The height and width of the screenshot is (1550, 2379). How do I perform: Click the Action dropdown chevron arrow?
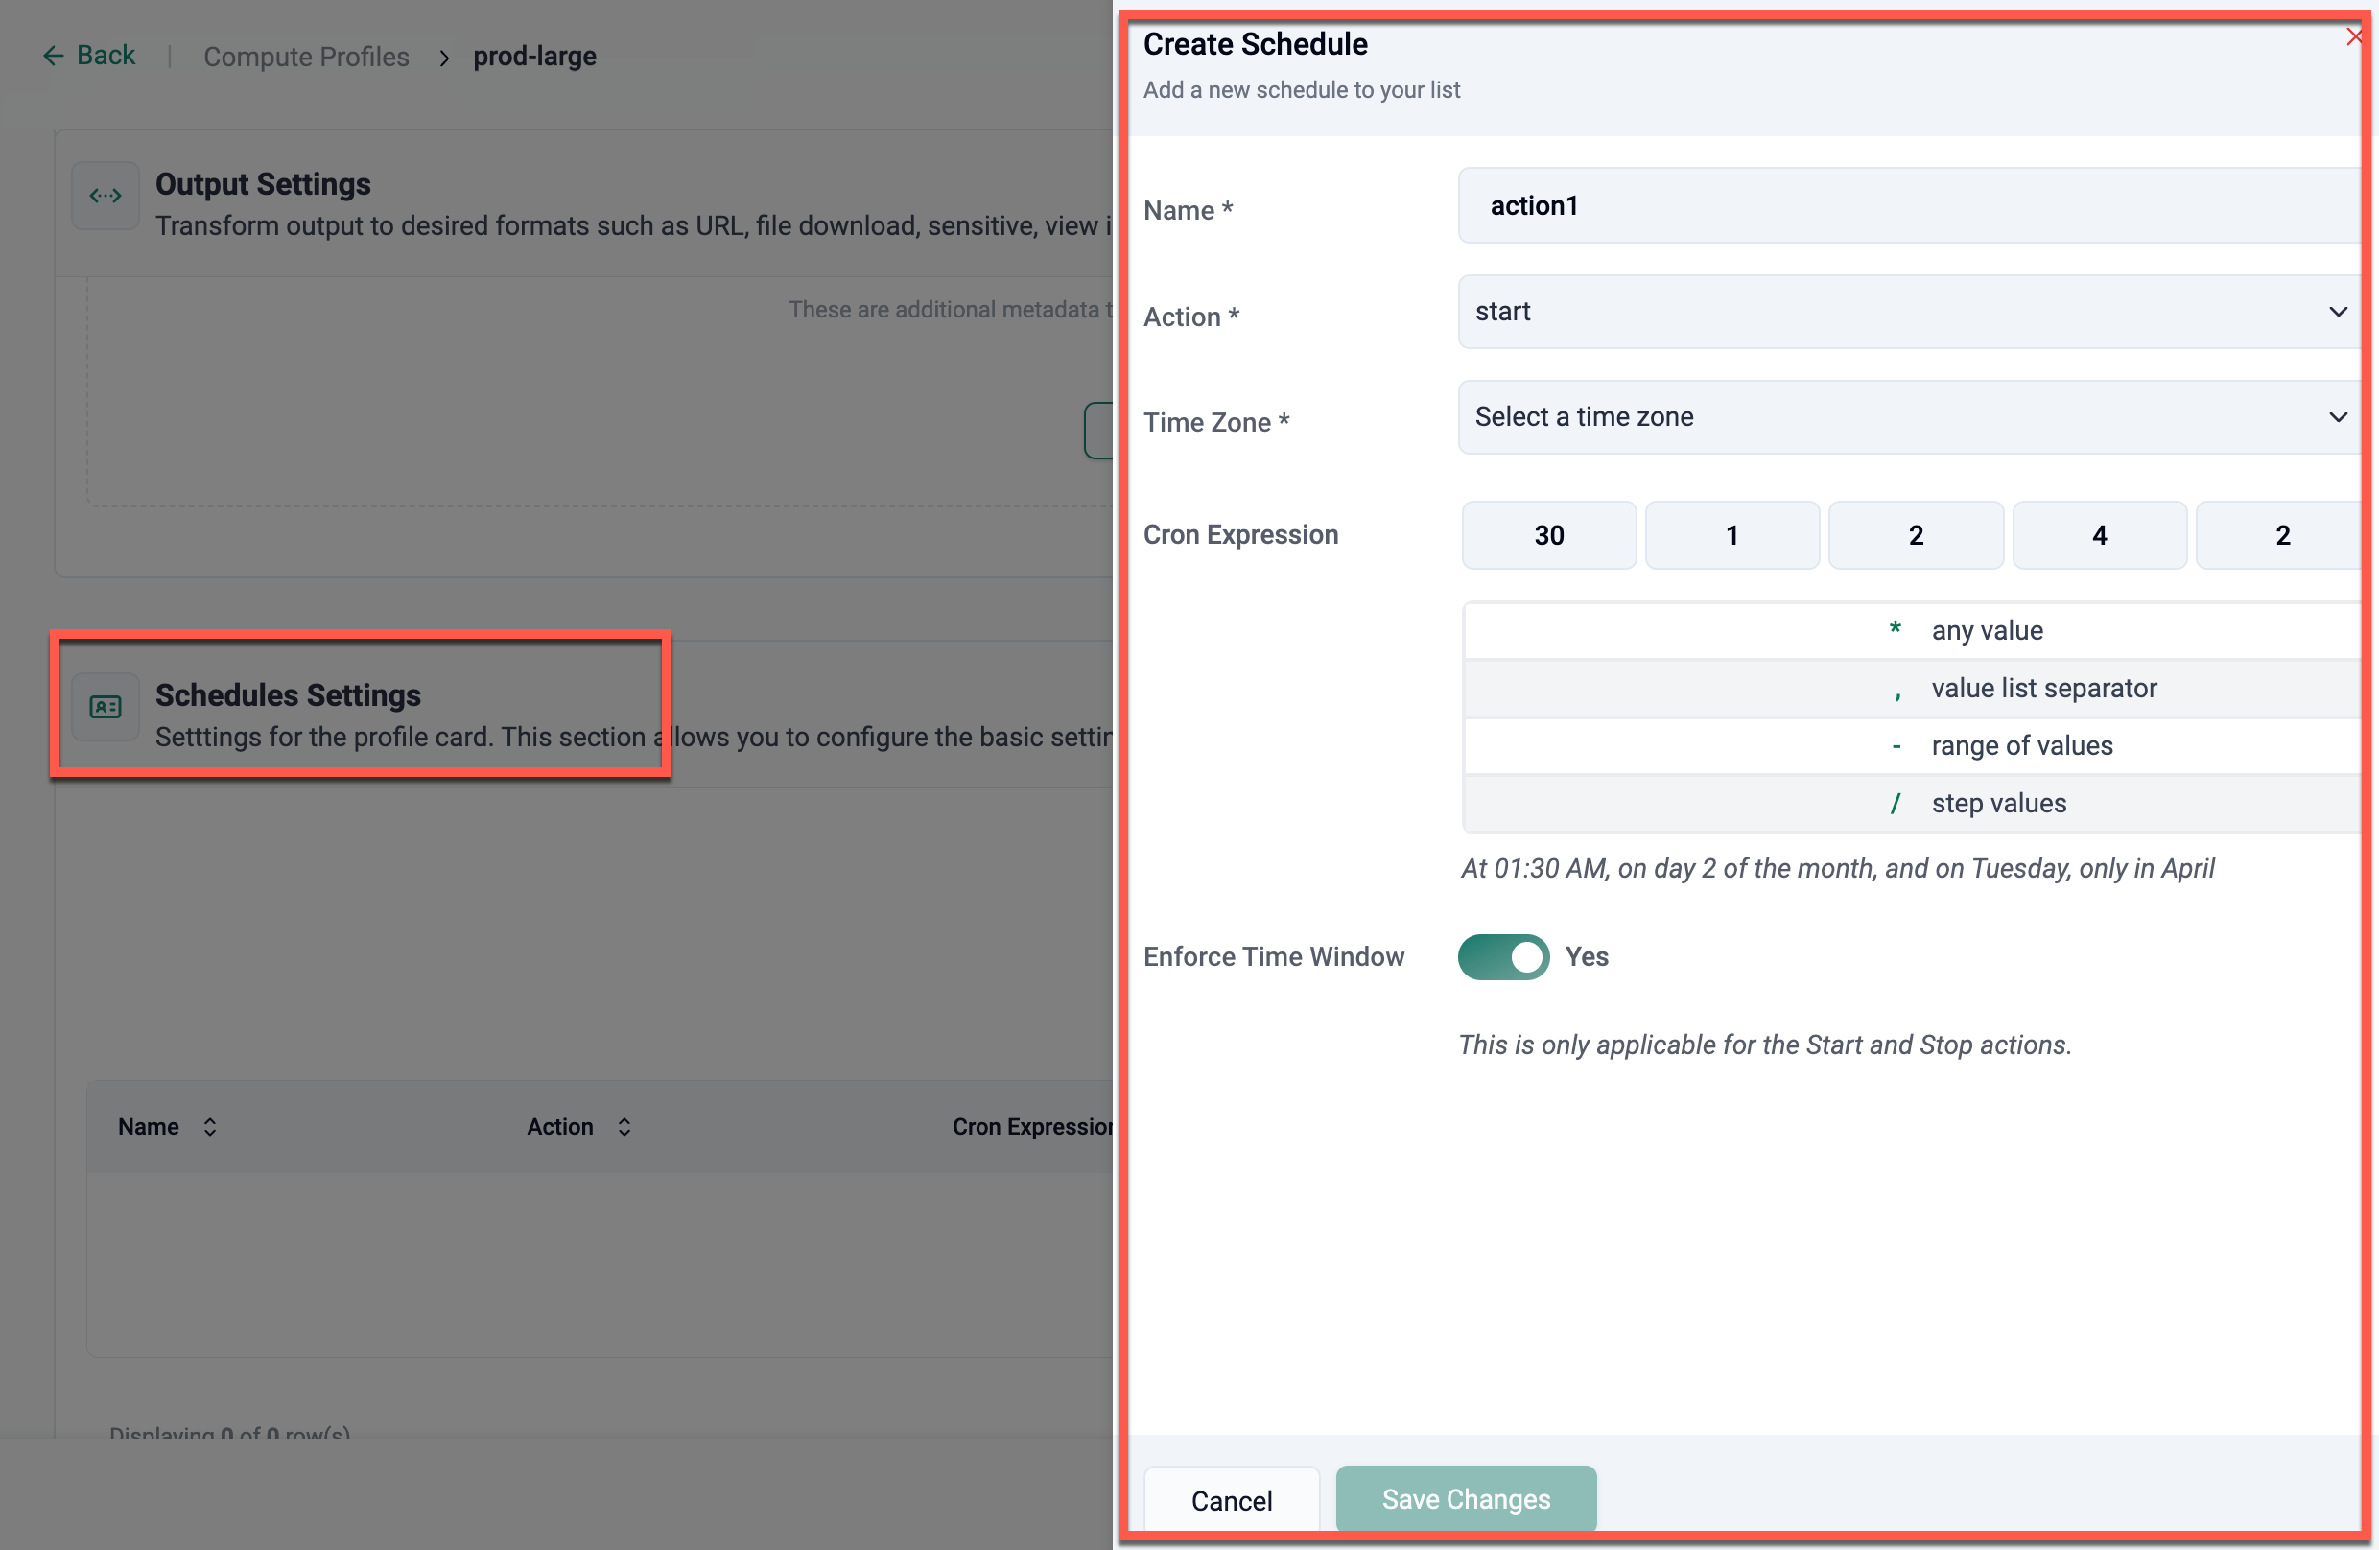pos(2337,312)
